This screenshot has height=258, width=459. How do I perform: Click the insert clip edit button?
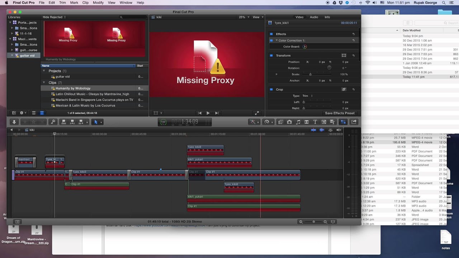[x=72, y=122]
